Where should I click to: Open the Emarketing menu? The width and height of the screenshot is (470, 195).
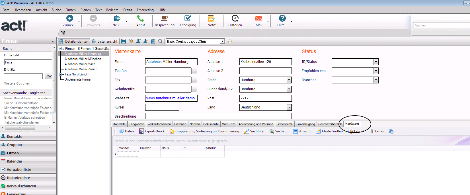tap(145, 10)
